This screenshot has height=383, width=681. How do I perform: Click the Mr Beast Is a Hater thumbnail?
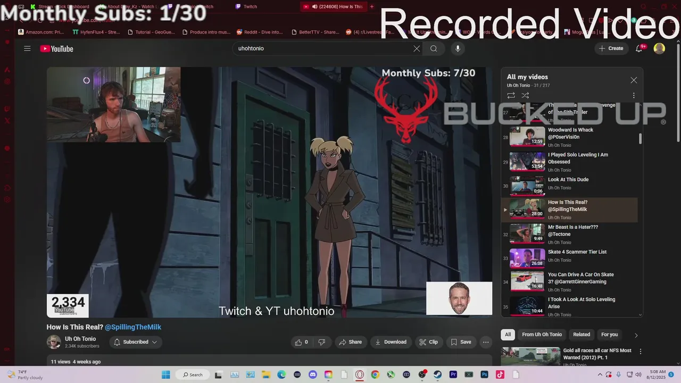click(527, 234)
